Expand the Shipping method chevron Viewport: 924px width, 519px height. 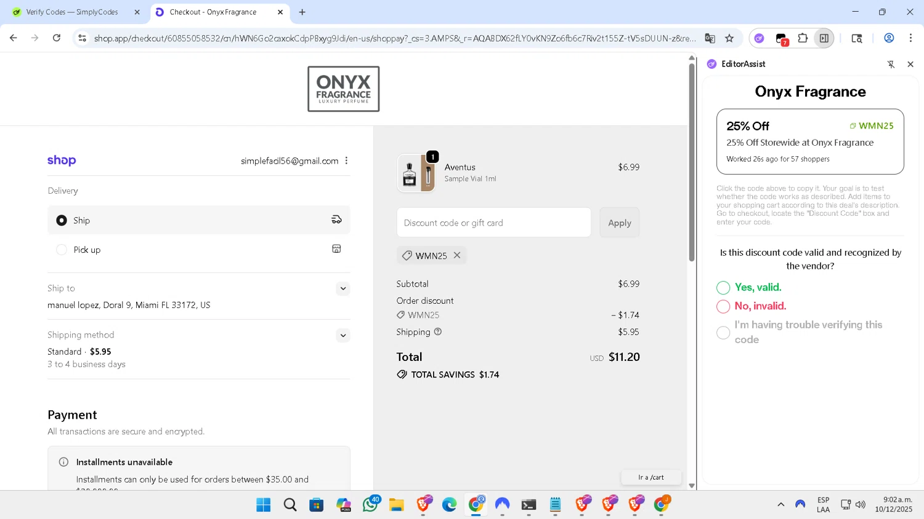pos(343,335)
